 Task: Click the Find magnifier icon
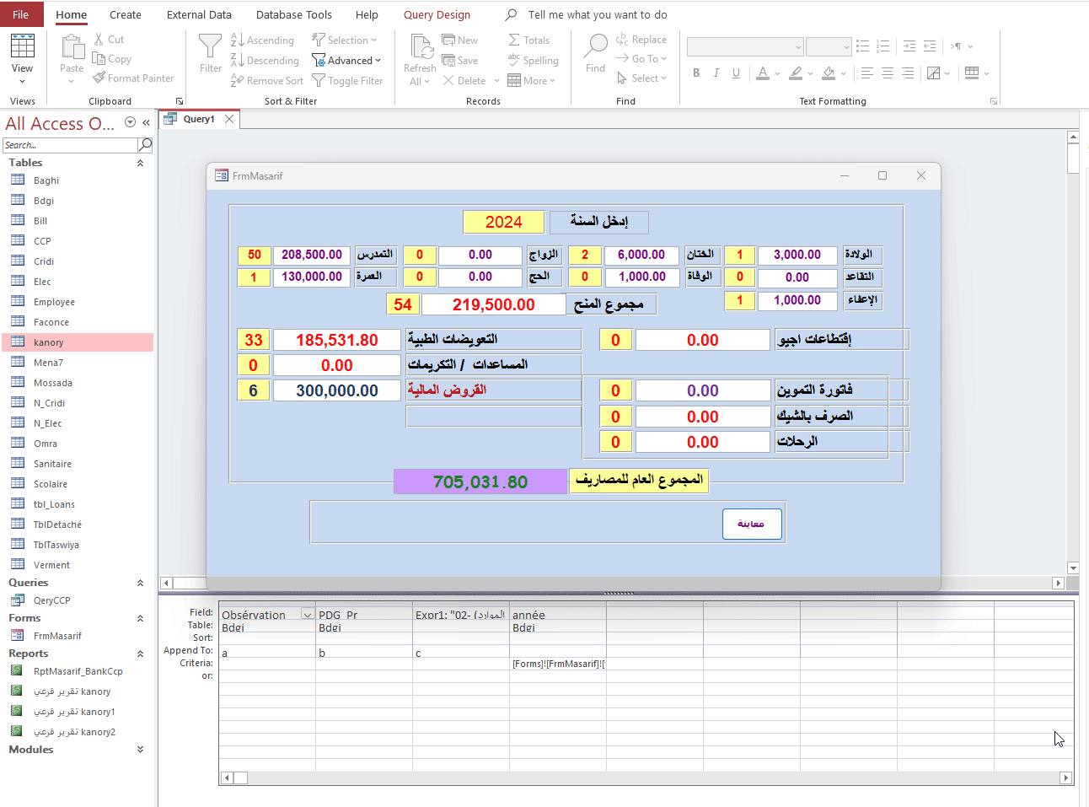coord(596,46)
